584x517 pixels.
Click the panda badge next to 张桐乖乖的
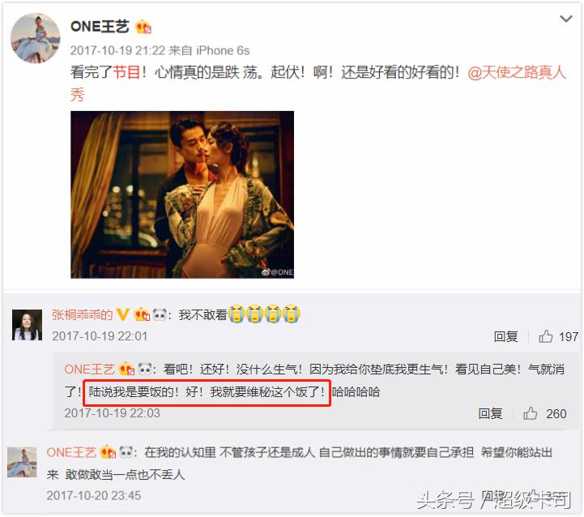pyautogui.click(x=160, y=315)
